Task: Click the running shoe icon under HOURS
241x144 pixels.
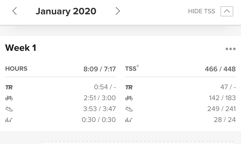Action: (9, 109)
